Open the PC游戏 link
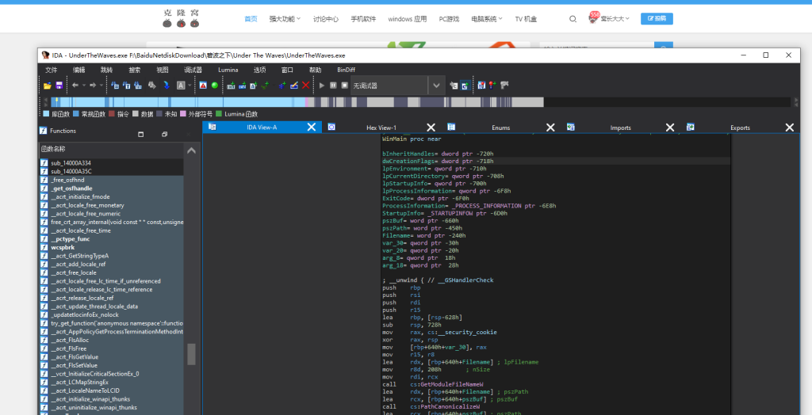 click(449, 19)
